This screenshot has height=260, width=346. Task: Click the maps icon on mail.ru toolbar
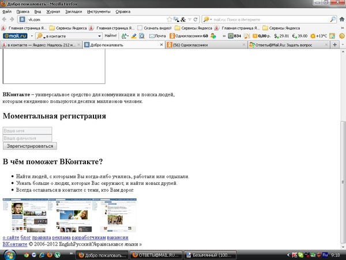pyautogui.click(x=332, y=36)
